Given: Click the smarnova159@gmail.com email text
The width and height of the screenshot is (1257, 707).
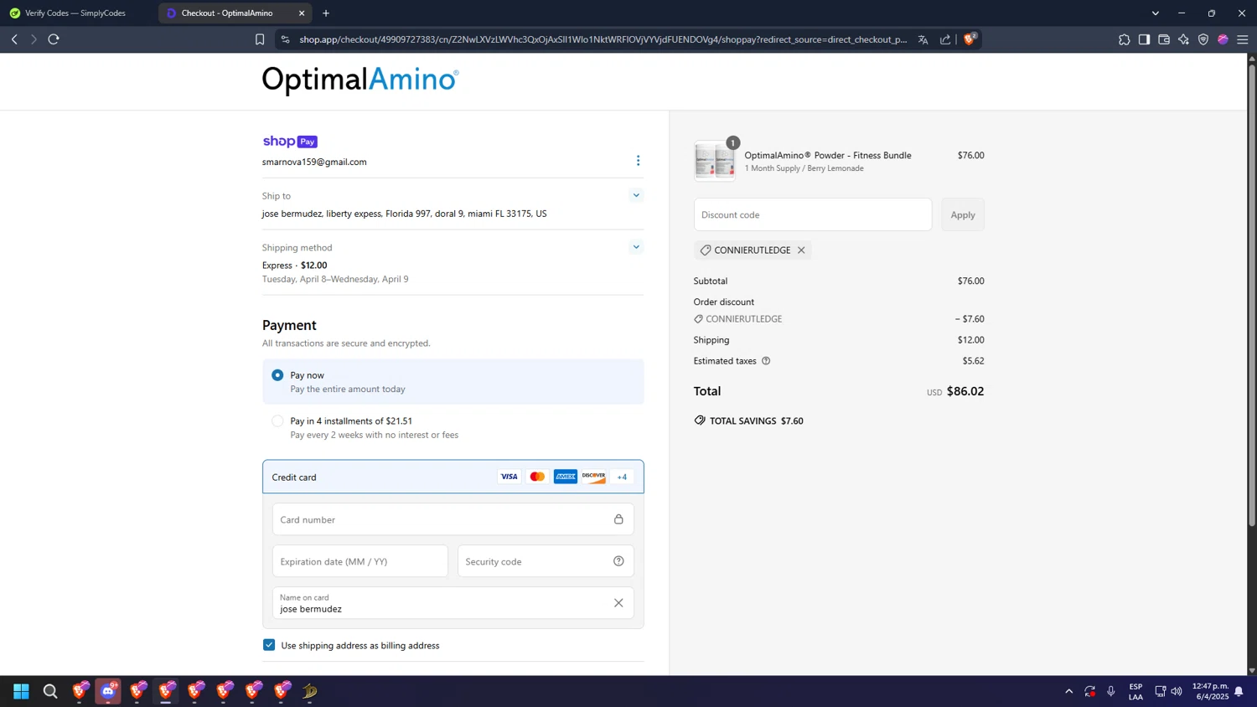Looking at the screenshot, I should 314,162.
